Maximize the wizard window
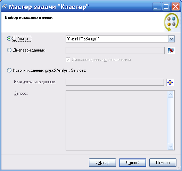 [166, 7]
